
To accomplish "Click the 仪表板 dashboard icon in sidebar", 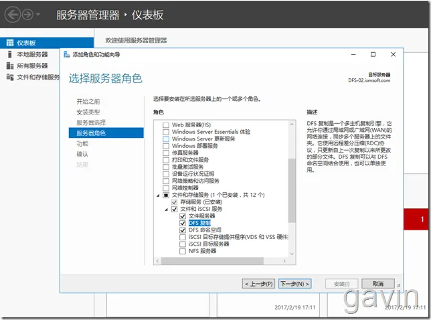I will (10, 43).
